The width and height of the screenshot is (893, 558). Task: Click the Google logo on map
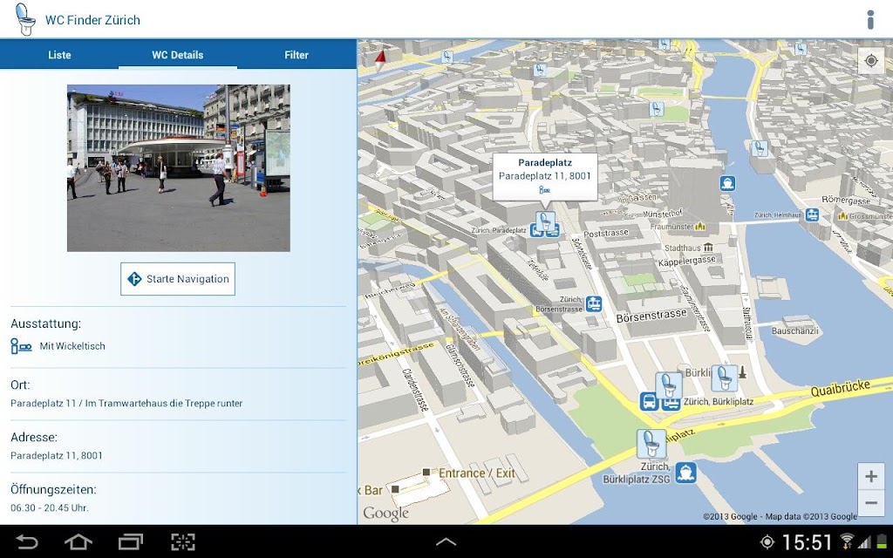click(x=386, y=514)
